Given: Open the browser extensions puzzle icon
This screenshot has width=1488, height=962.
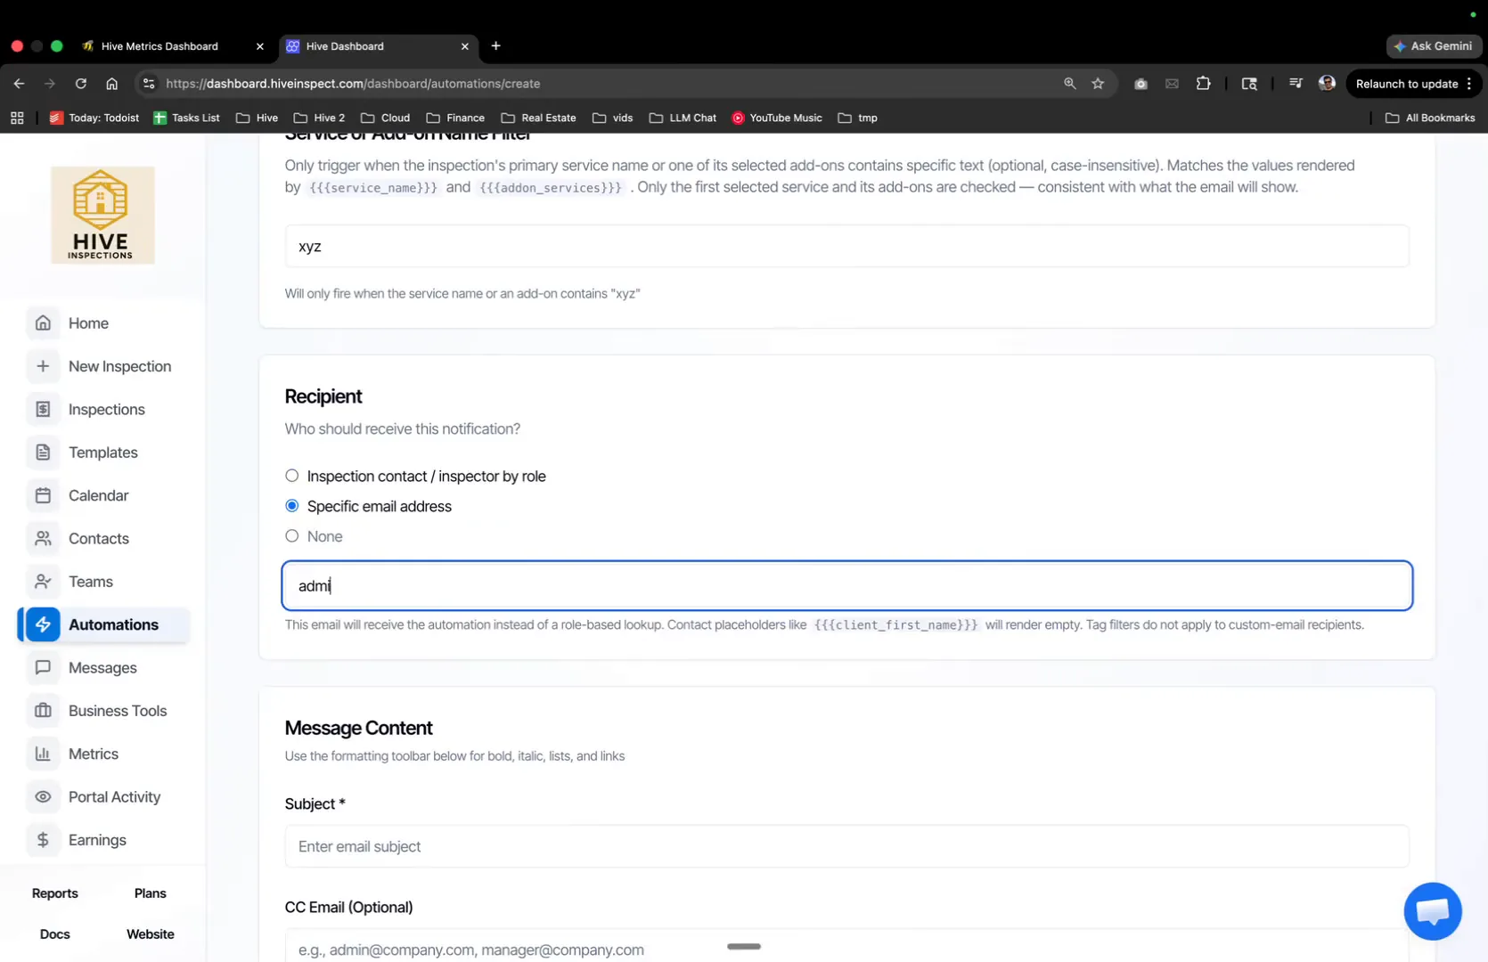Looking at the screenshot, I should pos(1203,84).
